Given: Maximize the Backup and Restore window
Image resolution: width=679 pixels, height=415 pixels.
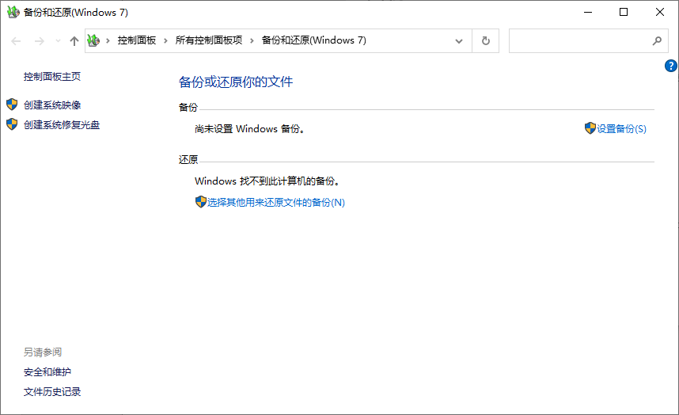Looking at the screenshot, I should (x=624, y=12).
